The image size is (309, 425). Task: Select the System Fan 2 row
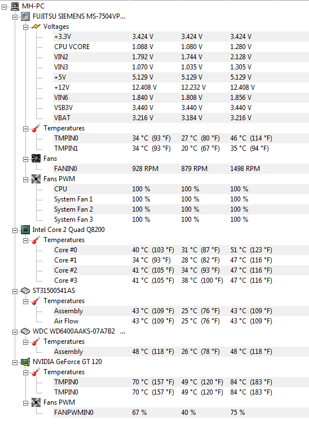(x=181, y=209)
